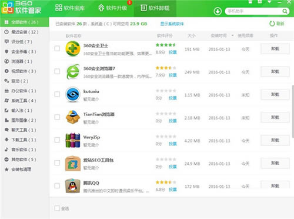Tick checkbox for VeryZip

[x=57, y=140]
